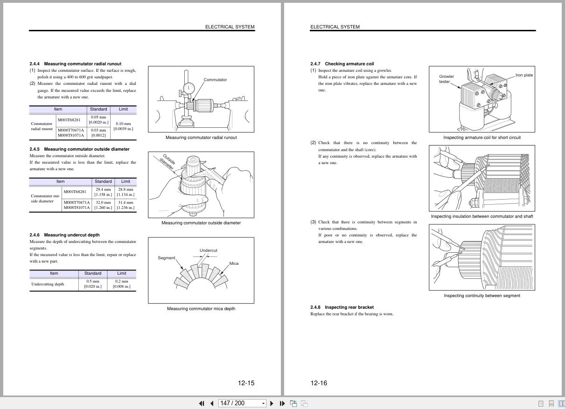Click heading 2.4.8 Inspecting rear bracket

342,307
